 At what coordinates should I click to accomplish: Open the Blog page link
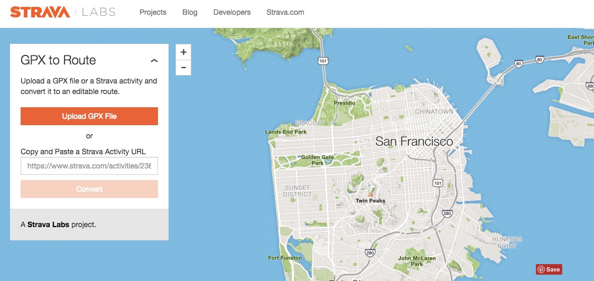coord(190,12)
